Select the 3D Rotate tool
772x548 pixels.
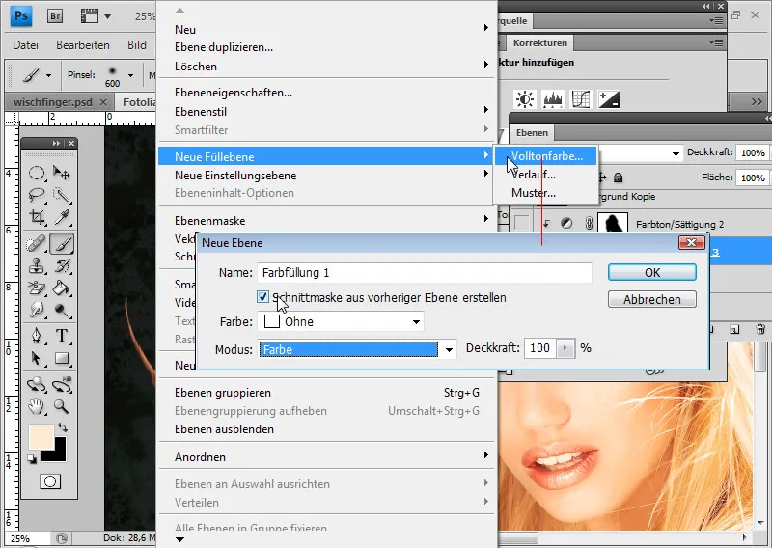click(x=37, y=384)
